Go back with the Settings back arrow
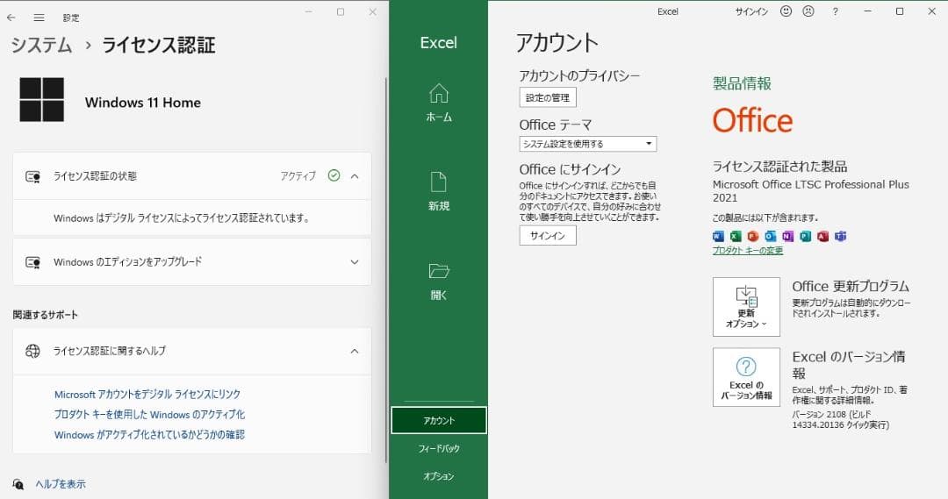The image size is (948, 499). click(x=11, y=18)
